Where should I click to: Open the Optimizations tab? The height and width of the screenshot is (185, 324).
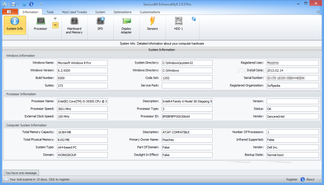pos(123,12)
